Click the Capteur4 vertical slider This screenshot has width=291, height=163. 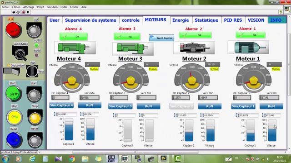pos(69,129)
